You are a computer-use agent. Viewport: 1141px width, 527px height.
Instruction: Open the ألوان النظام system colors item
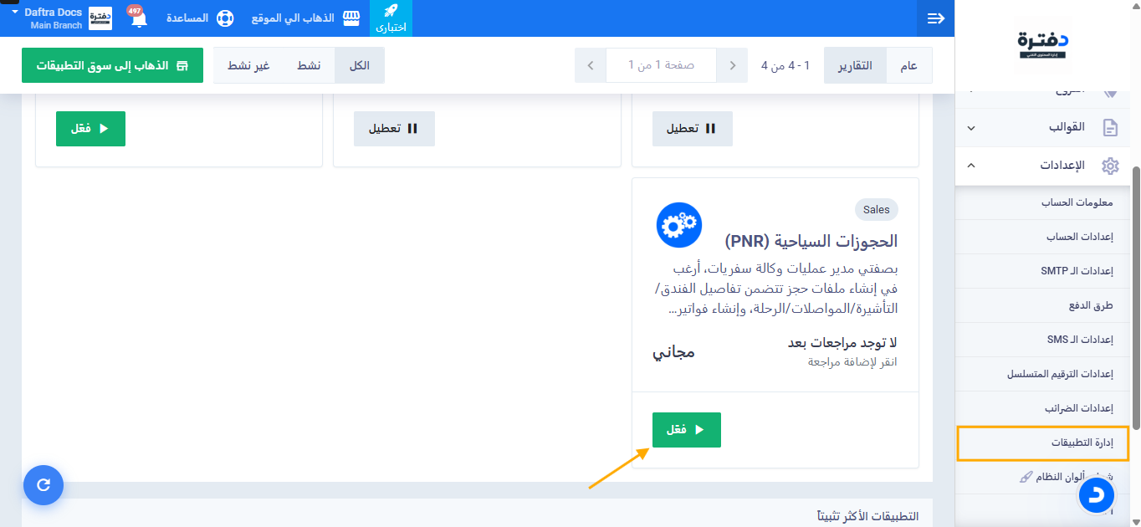click(1067, 477)
